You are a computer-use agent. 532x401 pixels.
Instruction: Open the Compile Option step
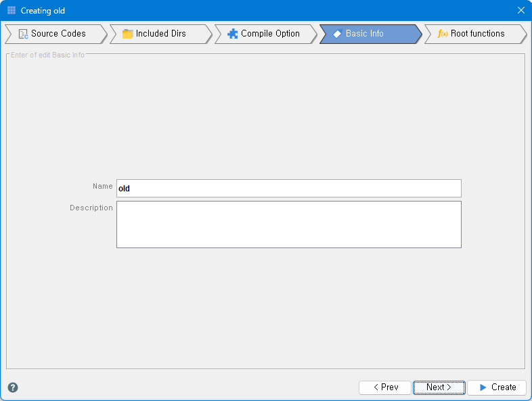pyautogui.click(x=270, y=34)
